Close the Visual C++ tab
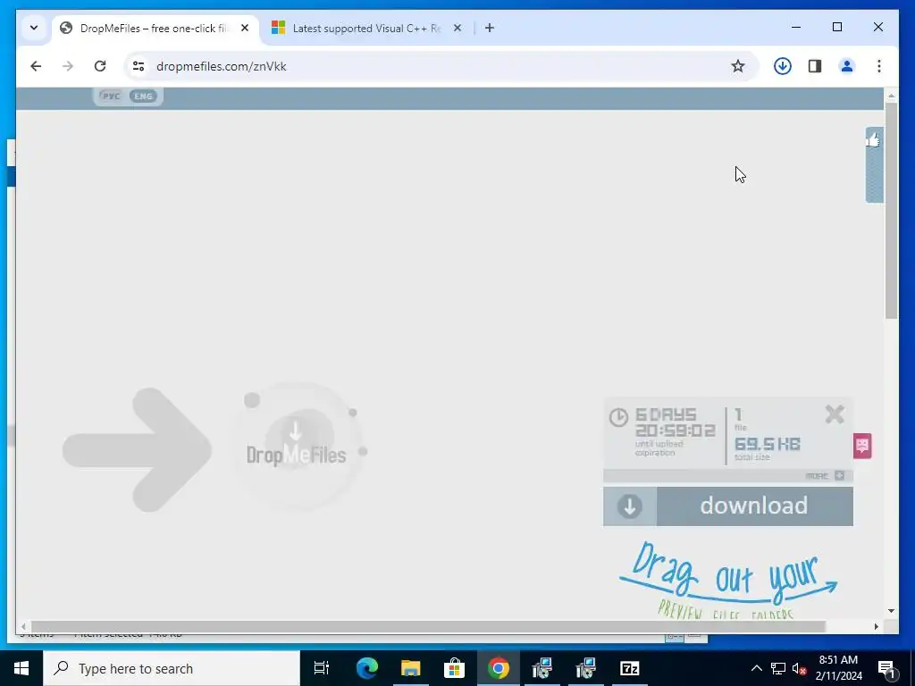915x686 pixels. point(457,28)
